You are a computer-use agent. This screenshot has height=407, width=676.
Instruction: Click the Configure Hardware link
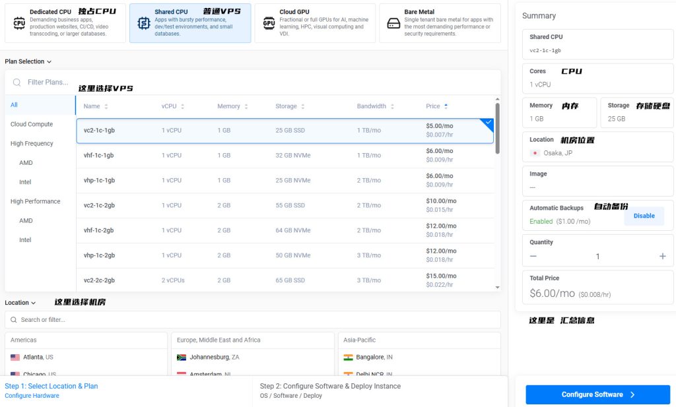32,396
